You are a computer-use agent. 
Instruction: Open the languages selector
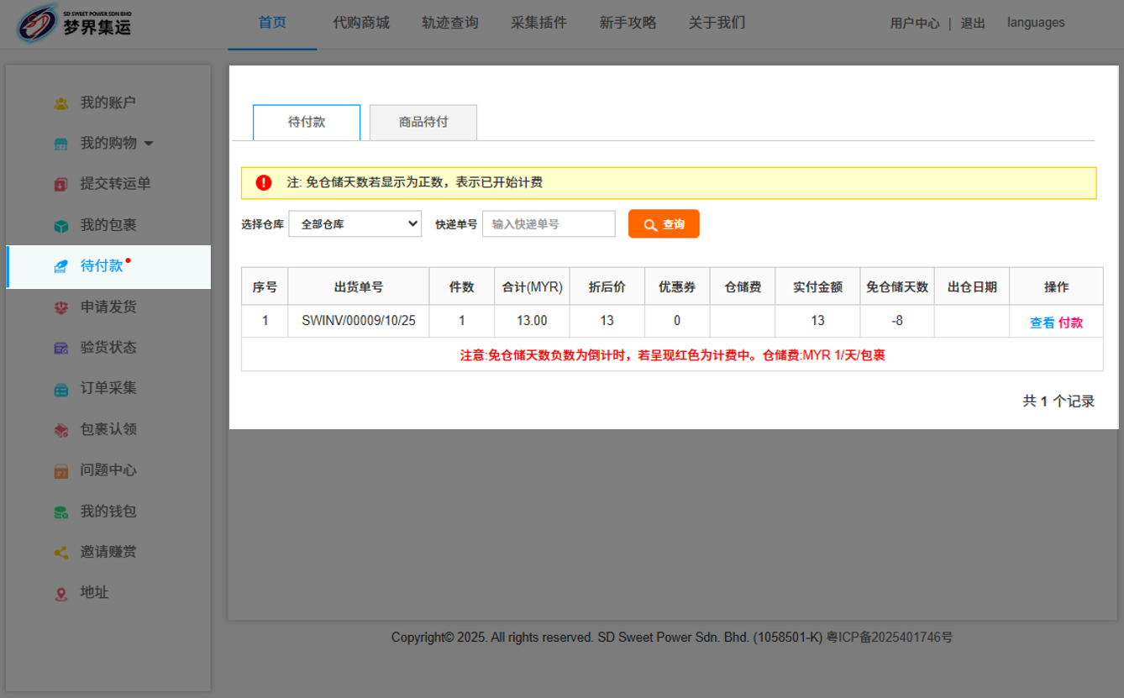click(x=1035, y=23)
